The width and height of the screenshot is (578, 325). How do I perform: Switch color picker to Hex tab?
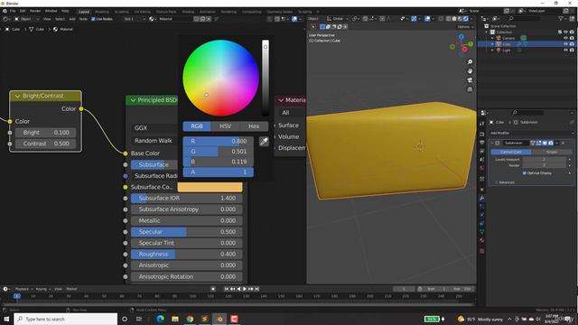click(x=254, y=126)
